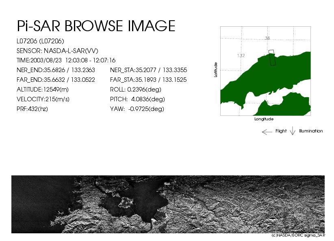Screen dimensions: 334x241
Task: Select NER_STA:35.2077 / 133.3355 coordinates
Action: pos(148,70)
